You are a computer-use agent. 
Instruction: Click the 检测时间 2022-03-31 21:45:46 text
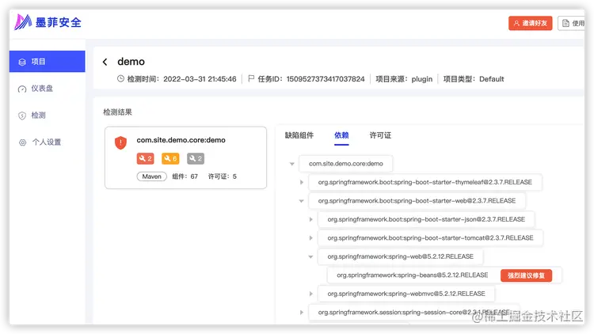tap(181, 79)
